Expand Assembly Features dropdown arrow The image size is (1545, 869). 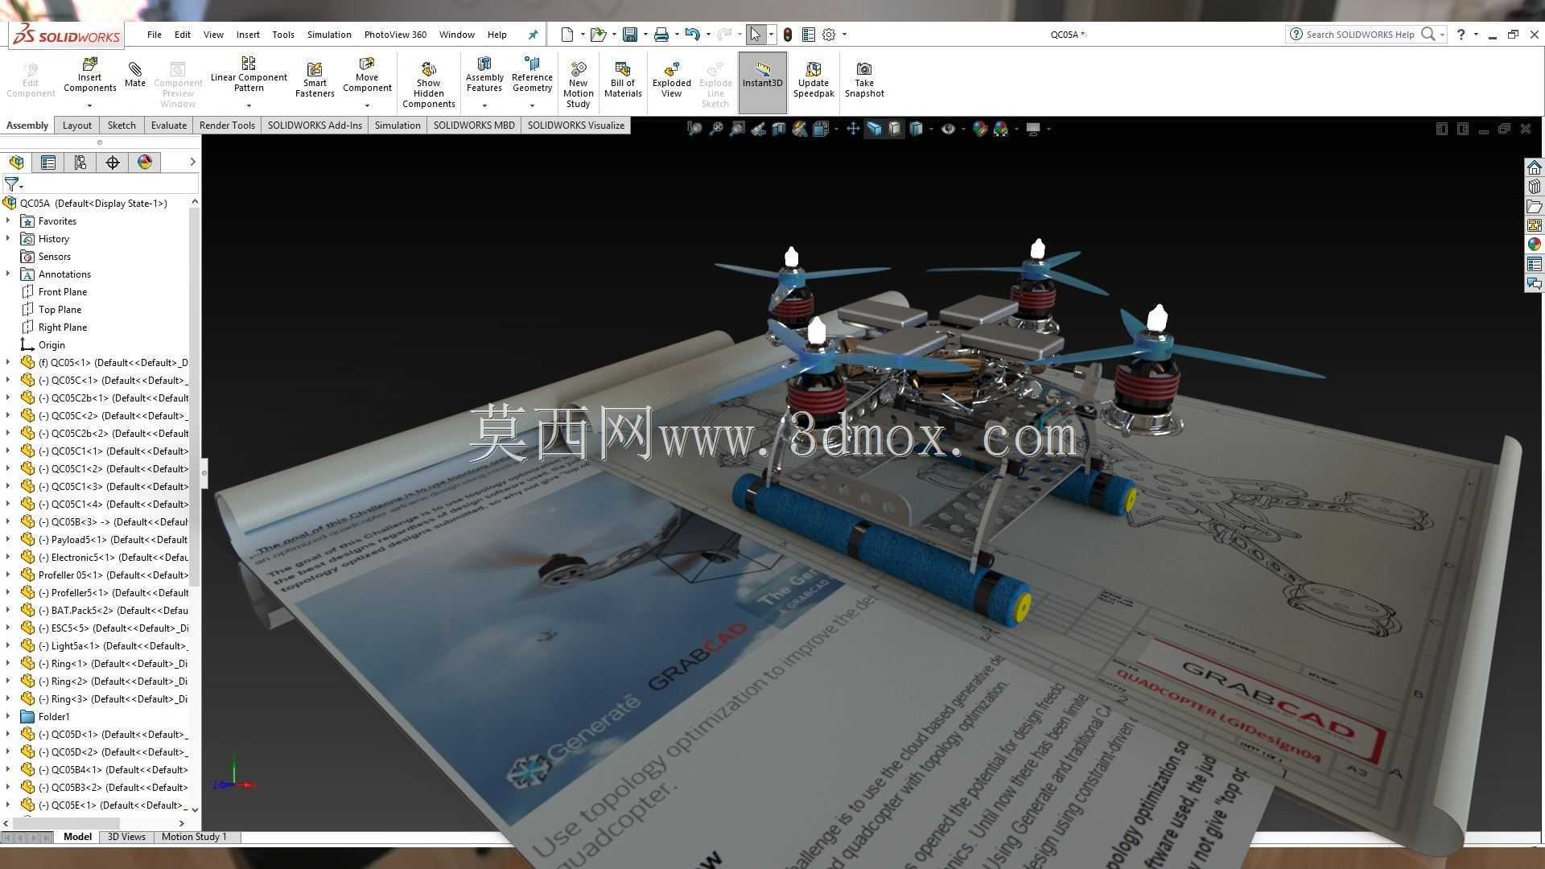484,105
